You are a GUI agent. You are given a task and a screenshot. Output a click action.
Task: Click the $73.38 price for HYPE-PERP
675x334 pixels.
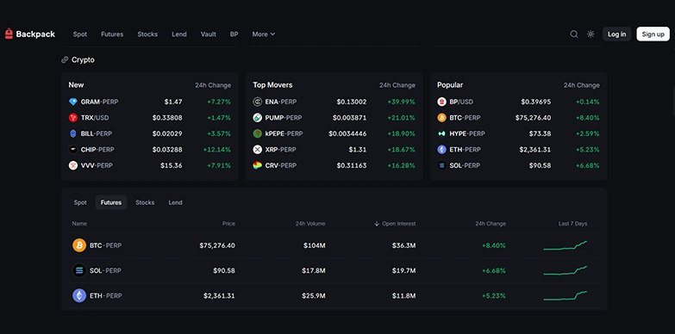540,133
